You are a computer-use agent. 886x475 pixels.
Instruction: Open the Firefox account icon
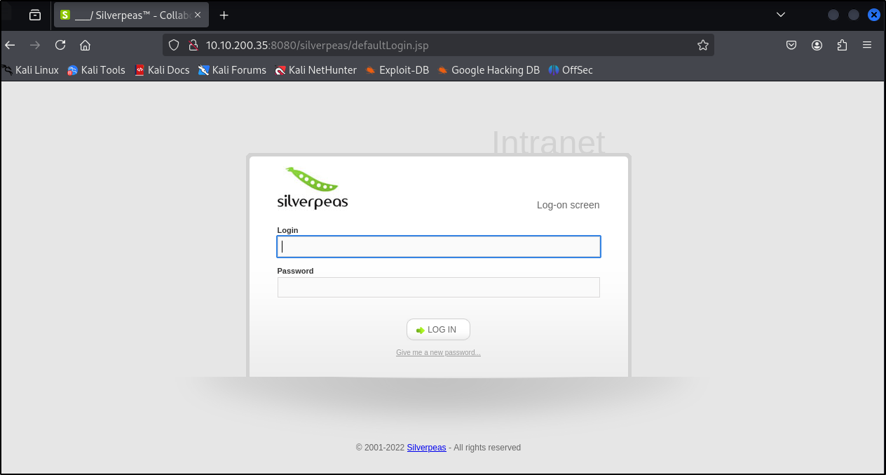tap(817, 45)
